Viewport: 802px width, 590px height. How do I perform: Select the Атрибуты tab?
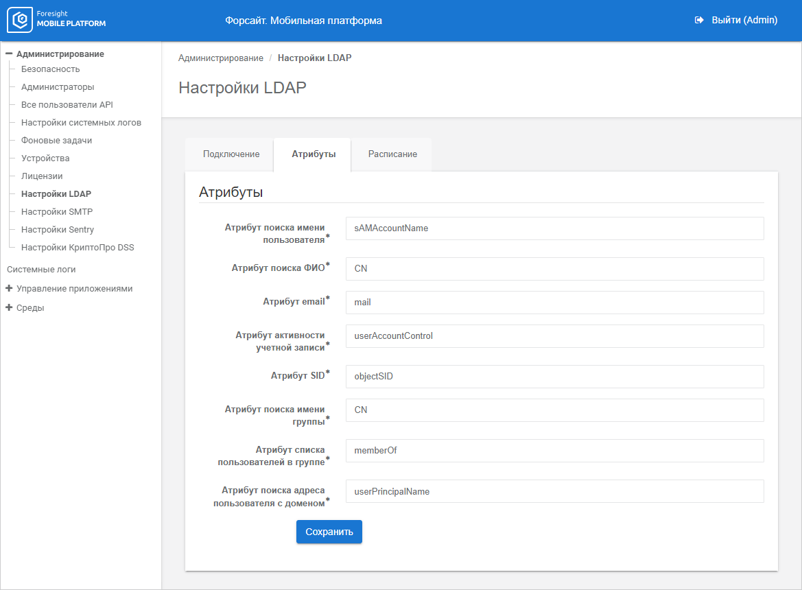(x=314, y=154)
